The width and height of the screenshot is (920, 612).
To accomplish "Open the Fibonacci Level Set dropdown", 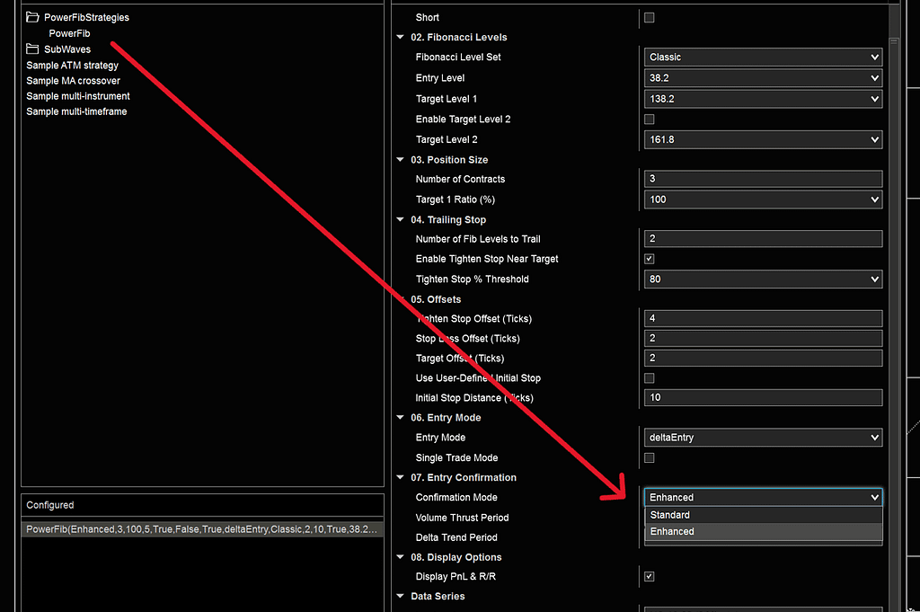I will 762,57.
